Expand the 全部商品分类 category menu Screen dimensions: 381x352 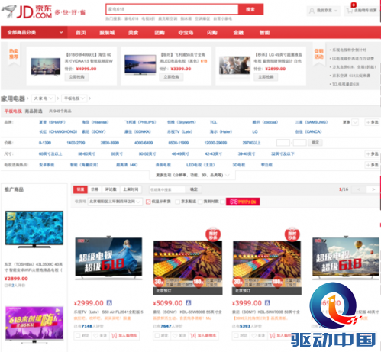(x=34, y=32)
